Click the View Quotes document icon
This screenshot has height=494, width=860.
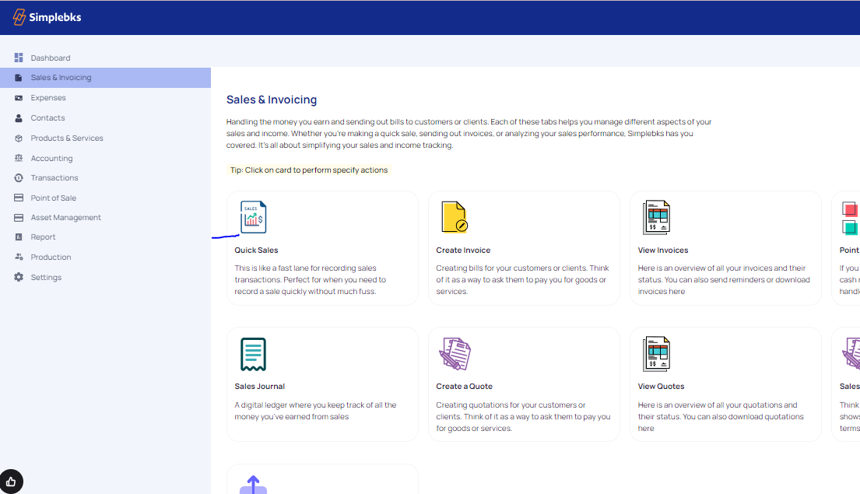pos(656,355)
